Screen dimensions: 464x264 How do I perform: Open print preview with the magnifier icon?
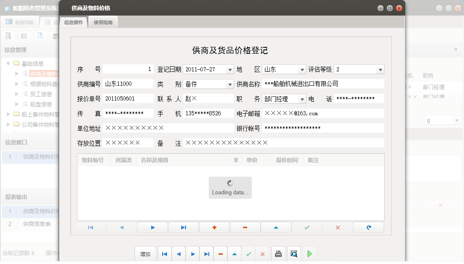294,254
